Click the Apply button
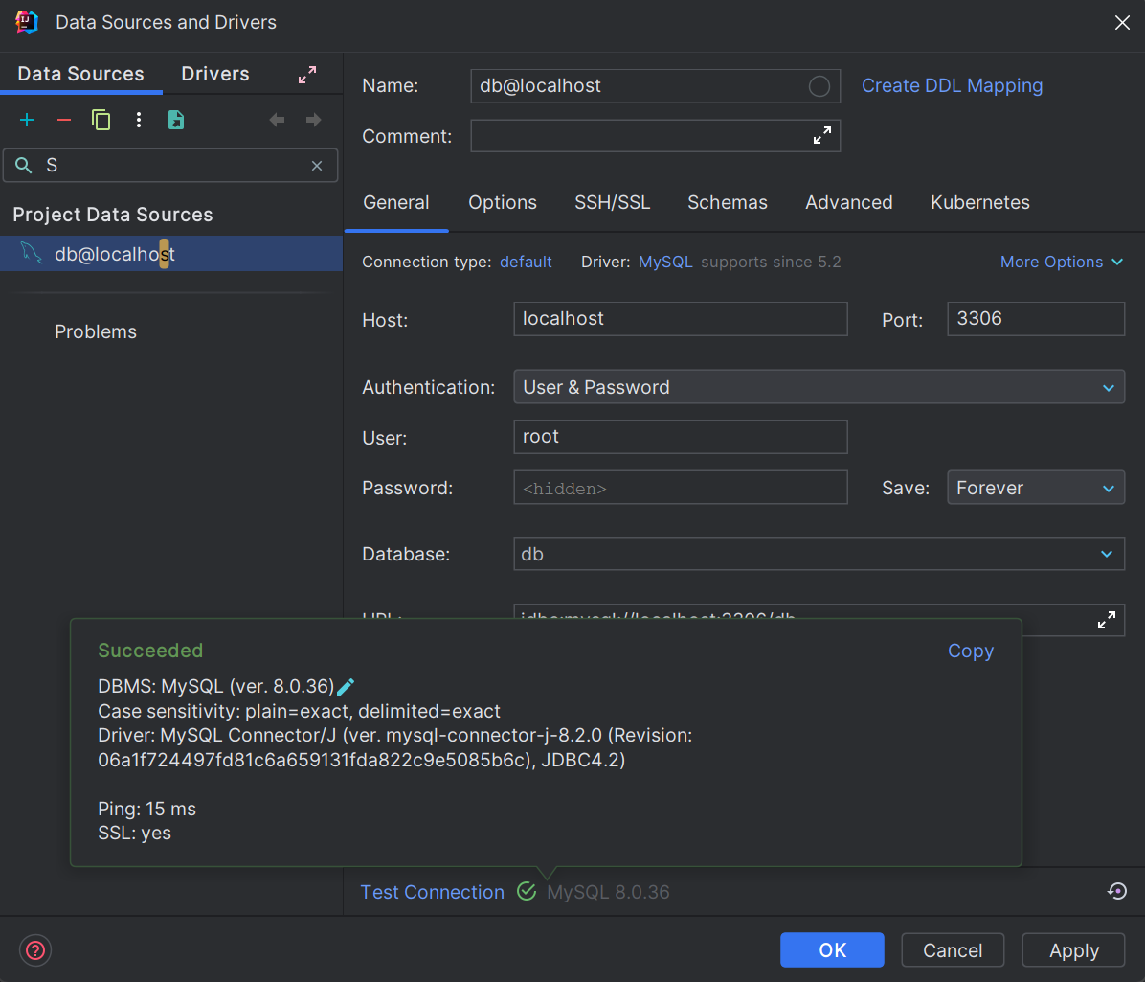 click(1073, 949)
